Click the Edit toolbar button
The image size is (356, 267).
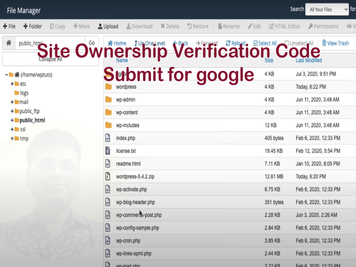click(x=254, y=26)
